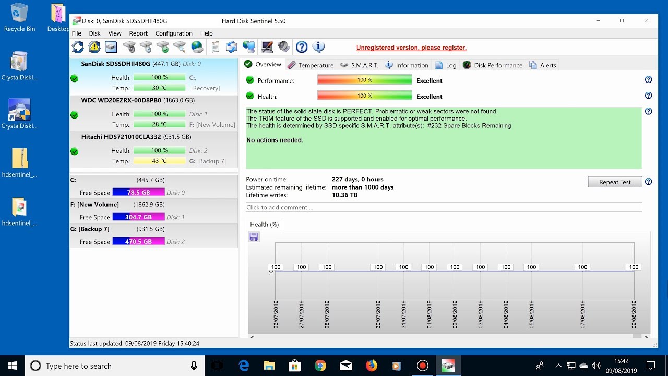Open help using the question mark icon
The image size is (668, 376).
302,47
